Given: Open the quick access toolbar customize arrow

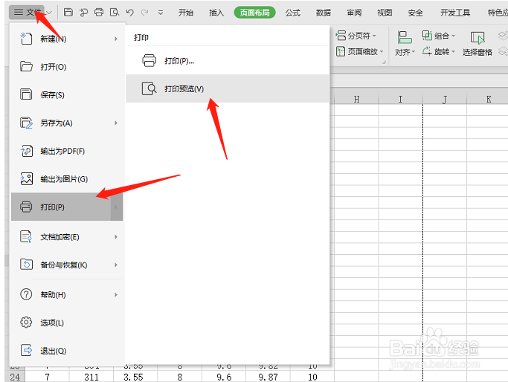Looking at the screenshot, I should tap(161, 13).
